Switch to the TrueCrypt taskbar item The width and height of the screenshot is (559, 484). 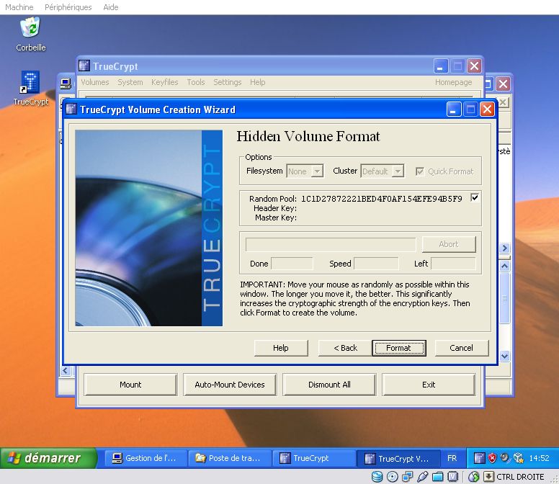coord(314,458)
